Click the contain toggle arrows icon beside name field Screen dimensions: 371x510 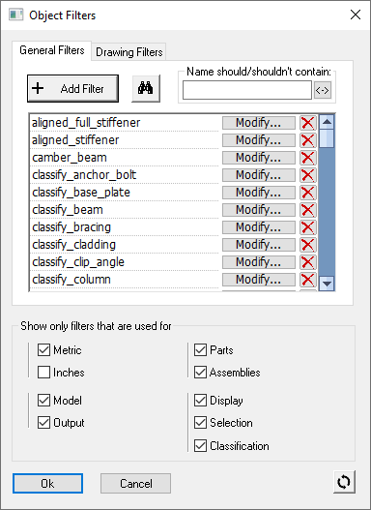coord(323,90)
